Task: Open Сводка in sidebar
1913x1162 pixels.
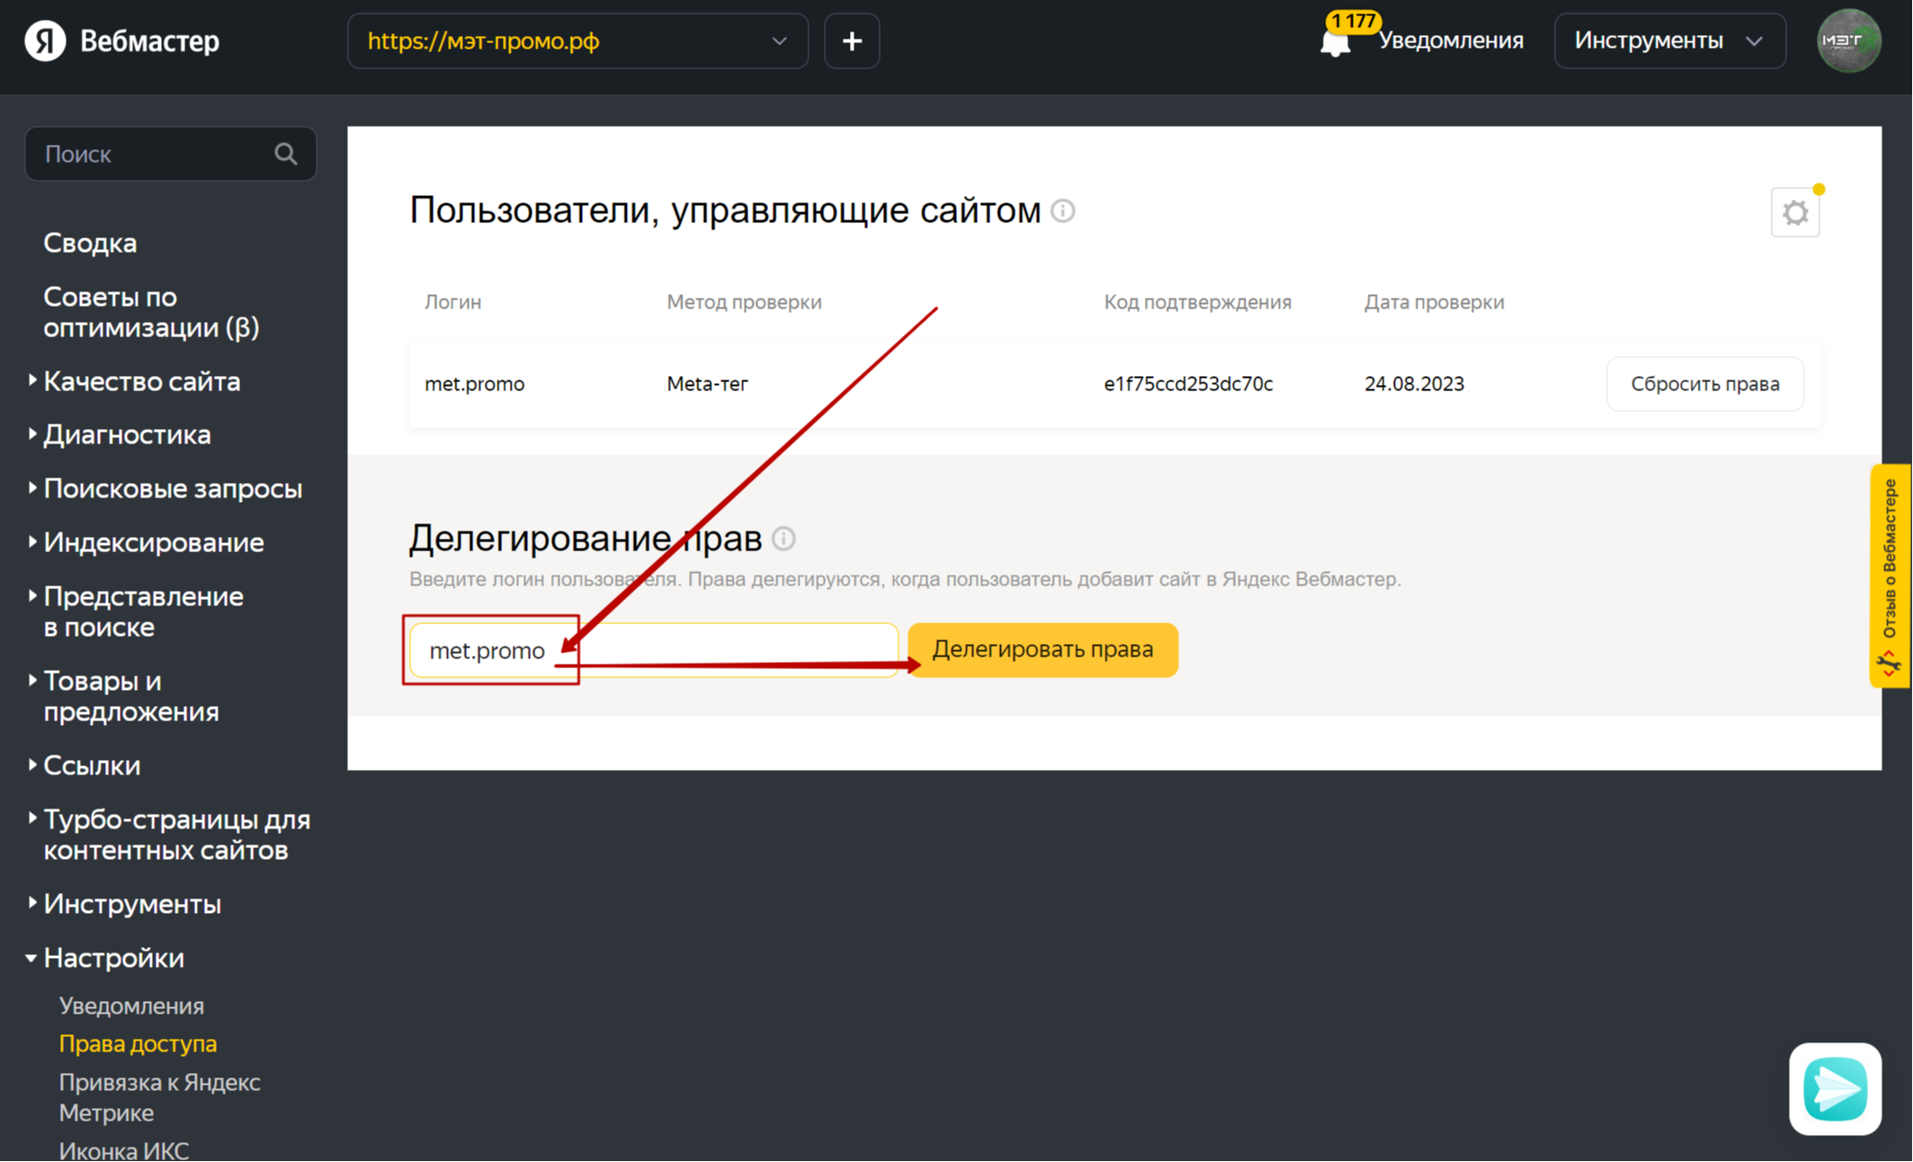Action: [90, 243]
